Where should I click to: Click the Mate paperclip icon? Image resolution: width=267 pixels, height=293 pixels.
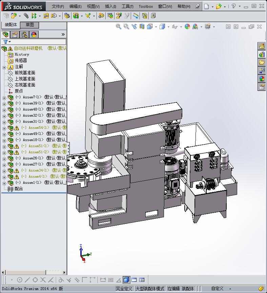(x=26, y=16)
